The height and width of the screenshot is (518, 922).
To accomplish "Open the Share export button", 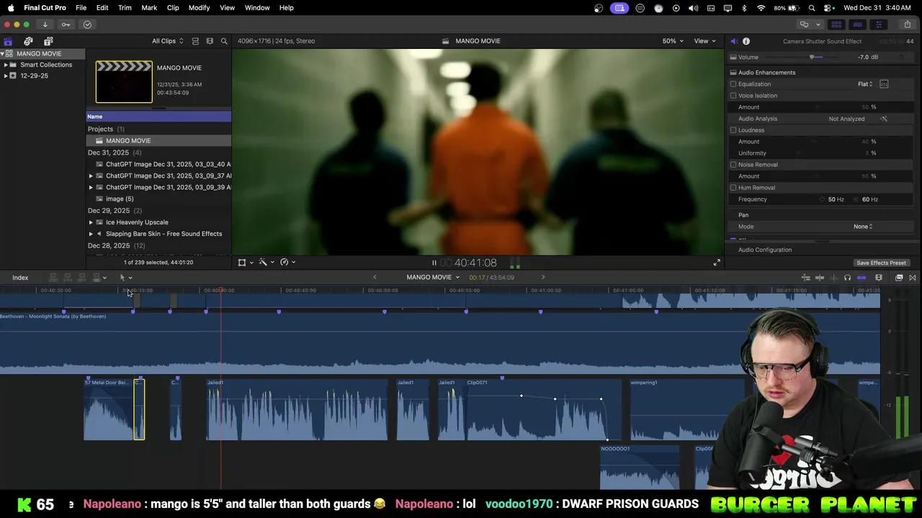I will pos(907,24).
